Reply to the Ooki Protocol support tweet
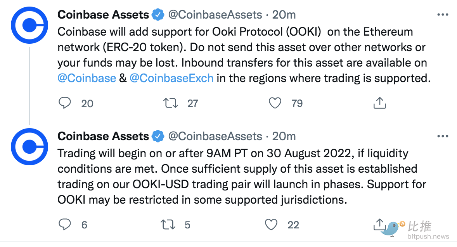The width and height of the screenshot is (457, 247). (65, 103)
